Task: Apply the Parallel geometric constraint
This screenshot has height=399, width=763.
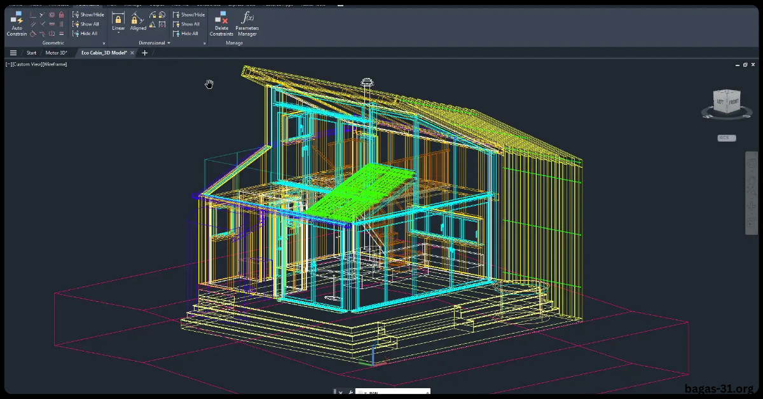Action: click(x=33, y=24)
